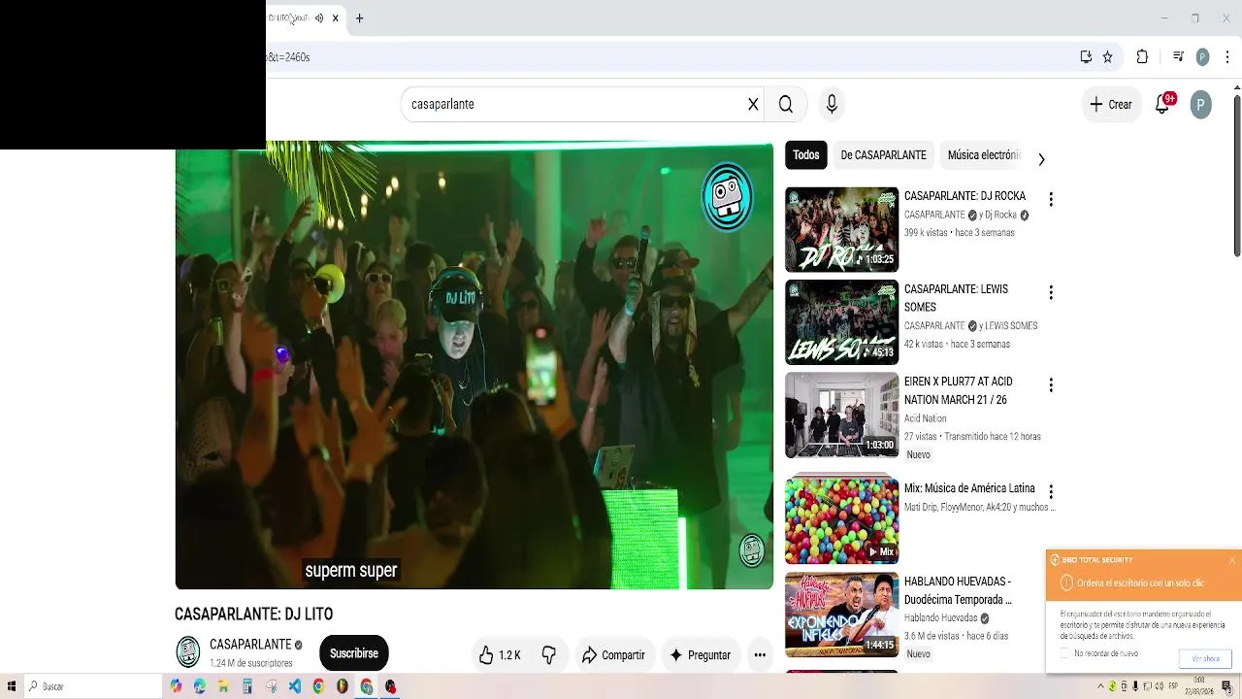1242x699 pixels.
Task: Open the Acid Nation stream thumbnail
Action: point(841,416)
